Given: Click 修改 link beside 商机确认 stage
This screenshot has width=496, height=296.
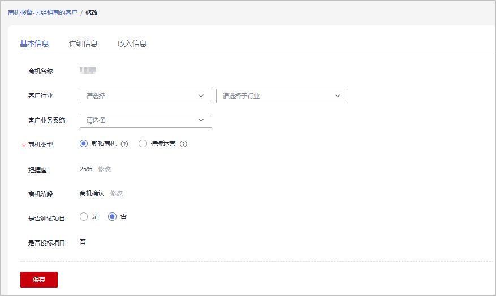Looking at the screenshot, I should tap(117, 193).
